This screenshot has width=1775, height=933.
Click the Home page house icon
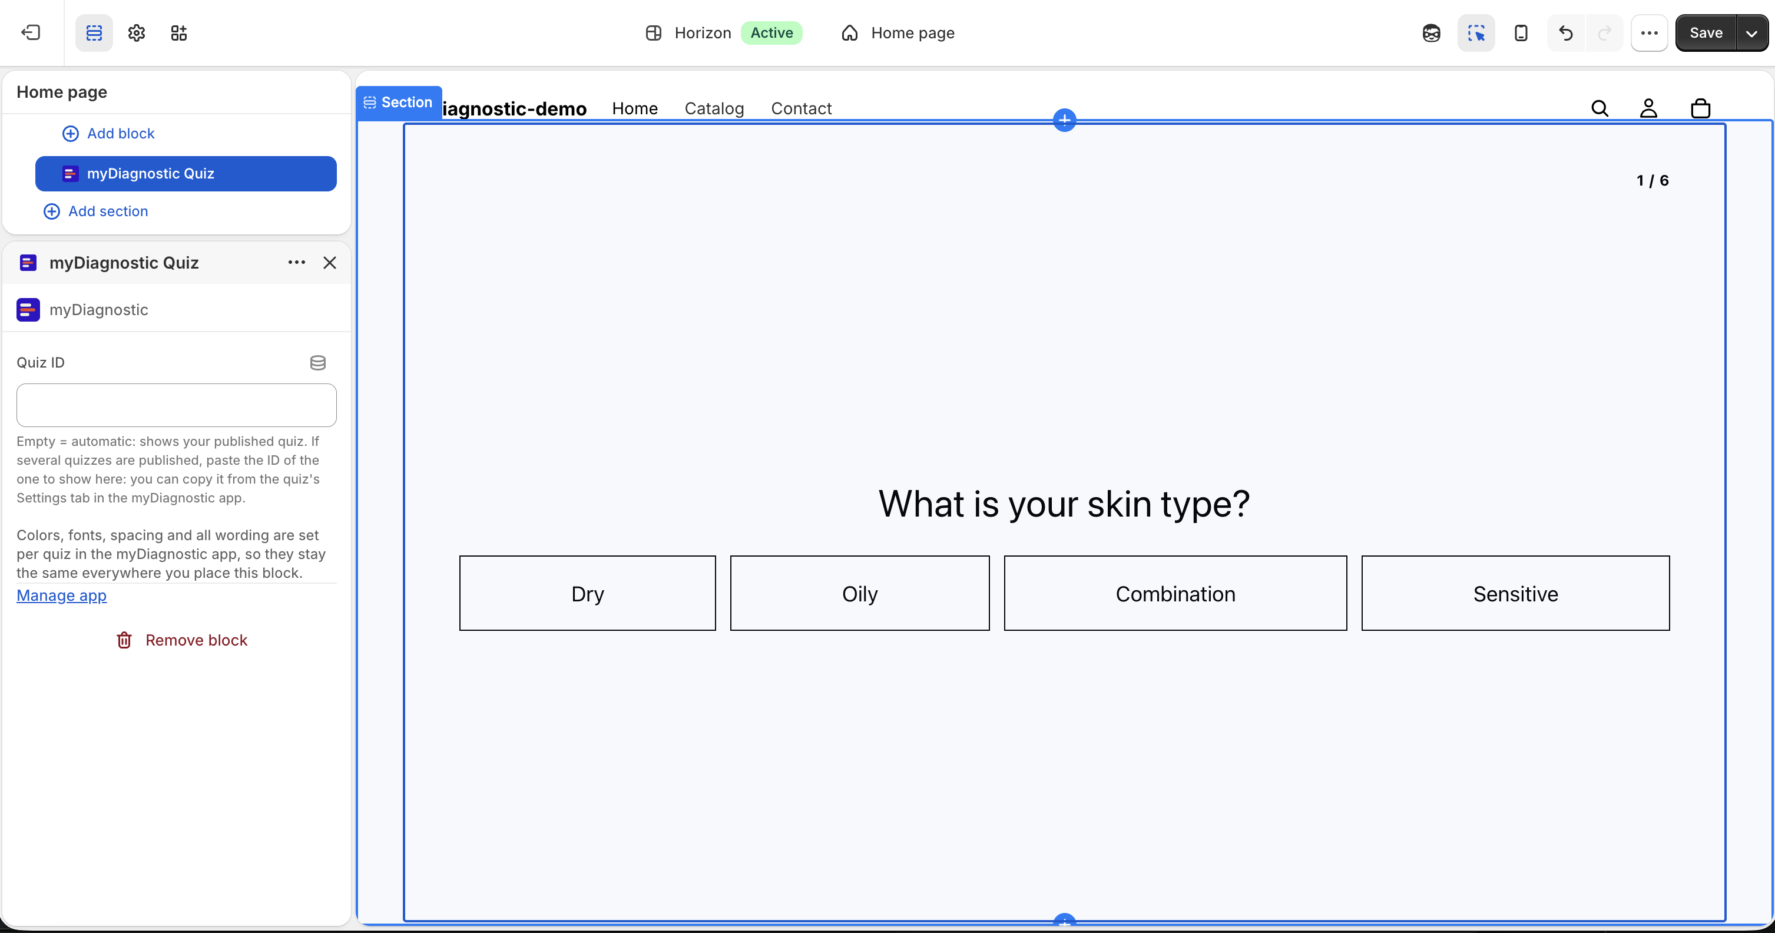point(850,32)
